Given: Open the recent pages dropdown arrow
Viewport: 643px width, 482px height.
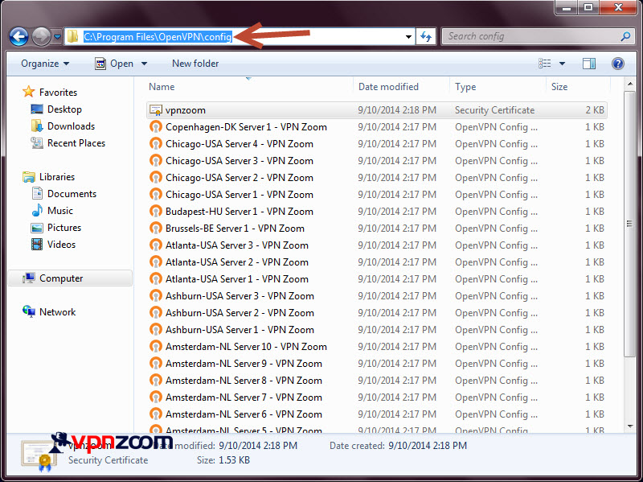Looking at the screenshot, I should tap(57, 37).
